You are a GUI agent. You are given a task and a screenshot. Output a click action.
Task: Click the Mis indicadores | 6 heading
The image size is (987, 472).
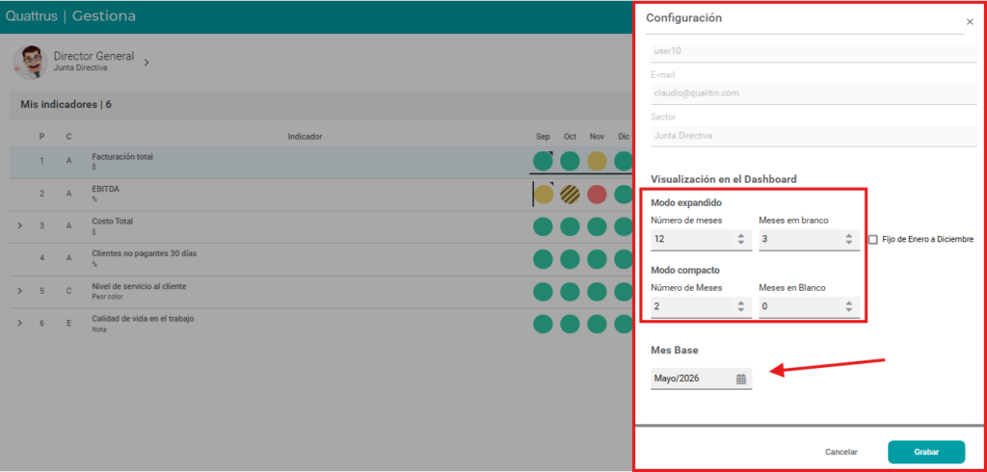point(67,104)
